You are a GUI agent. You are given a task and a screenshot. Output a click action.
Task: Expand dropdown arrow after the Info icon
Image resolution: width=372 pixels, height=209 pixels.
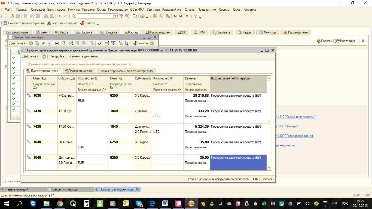coord(147,18)
